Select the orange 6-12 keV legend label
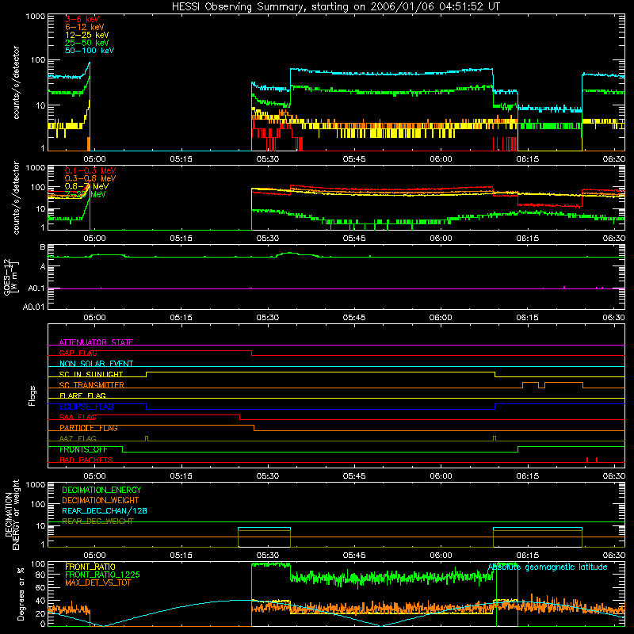 (85, 27)
